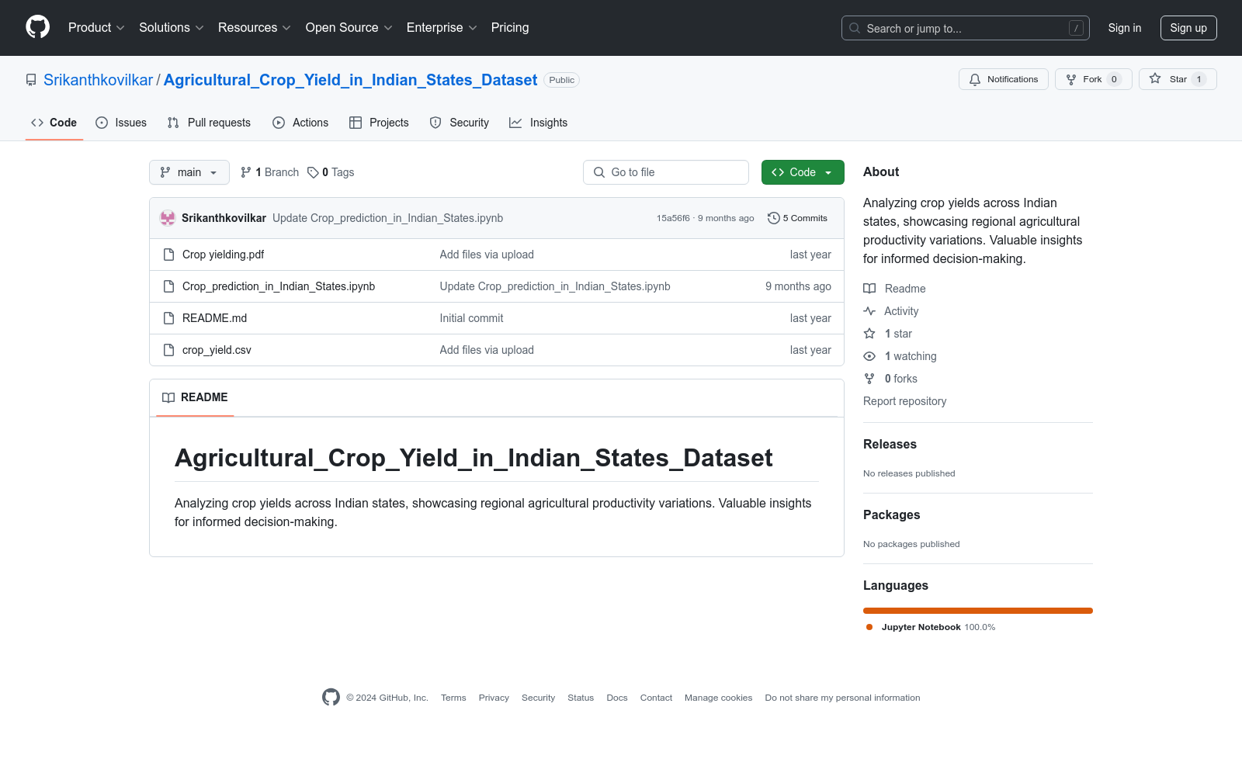Open the Crop yielding.pdf file
Viewport: 1242px width, 776px height.
pyautogui.click(x=224, y=255)
